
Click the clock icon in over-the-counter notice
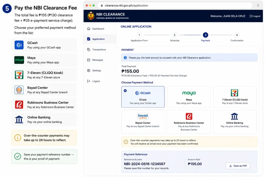click(x=126, y=142)
